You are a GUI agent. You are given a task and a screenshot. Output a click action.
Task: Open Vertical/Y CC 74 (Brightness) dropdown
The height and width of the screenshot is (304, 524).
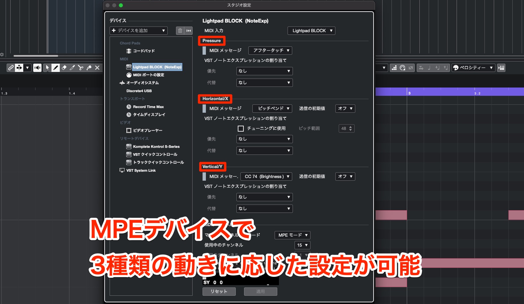(x=266, y=176)
